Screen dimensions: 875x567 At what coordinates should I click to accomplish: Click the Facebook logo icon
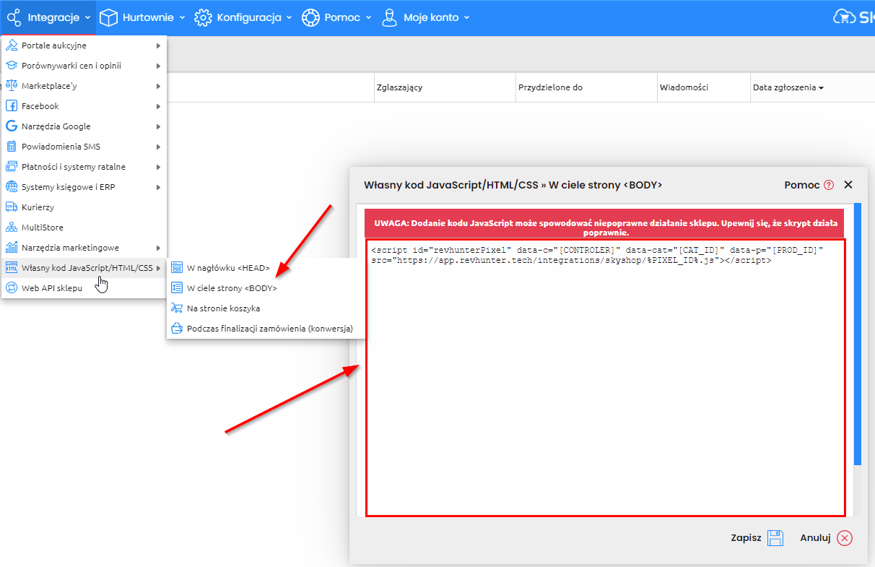pos(12,106)
